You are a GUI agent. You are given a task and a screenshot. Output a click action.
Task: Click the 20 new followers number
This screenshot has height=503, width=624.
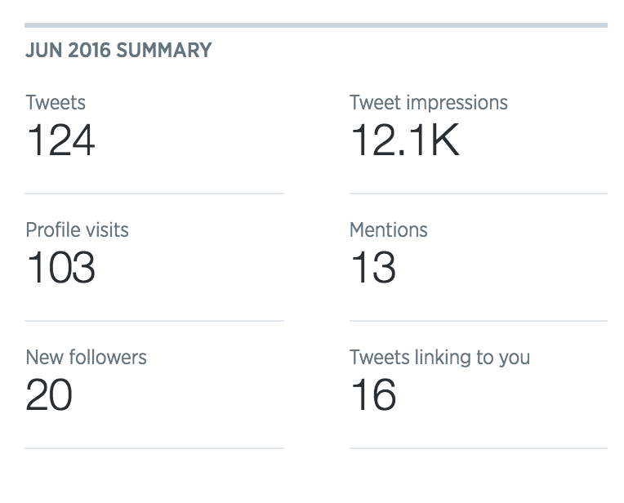[49, 394]
